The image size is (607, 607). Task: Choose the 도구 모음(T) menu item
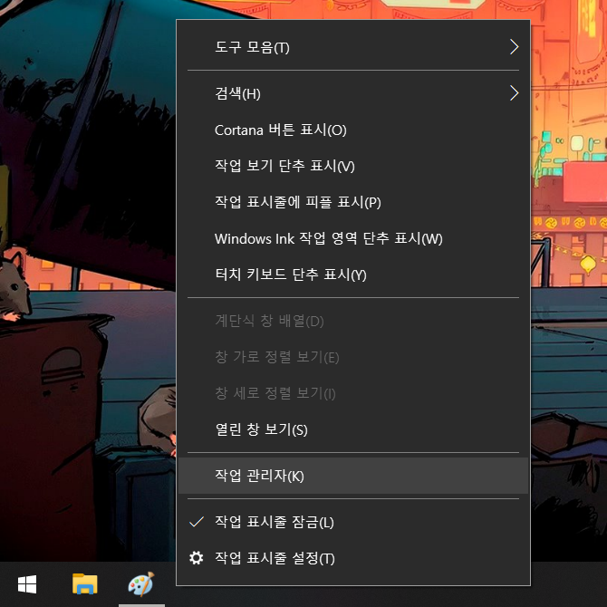tap(353, 47)
